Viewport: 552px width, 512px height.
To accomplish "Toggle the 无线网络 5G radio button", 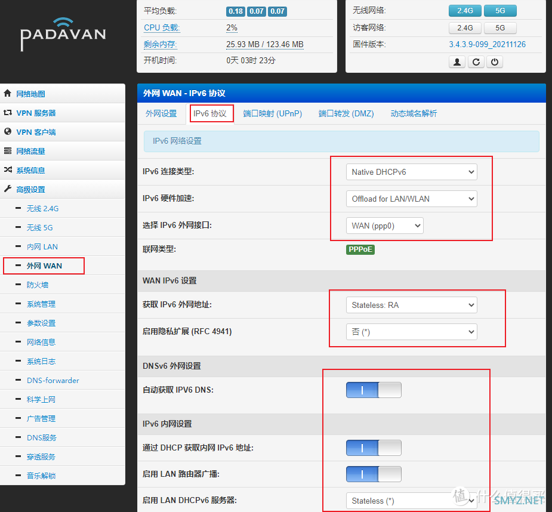I will 500,11.
